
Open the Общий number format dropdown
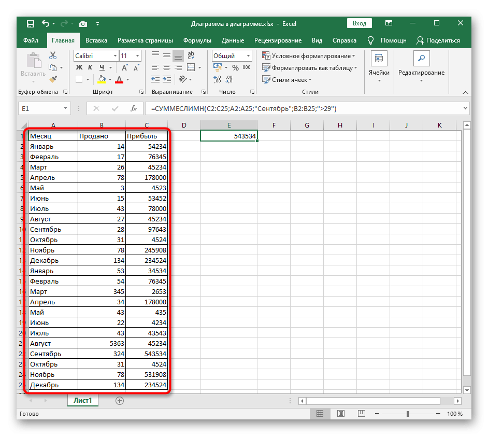point(248,56)
